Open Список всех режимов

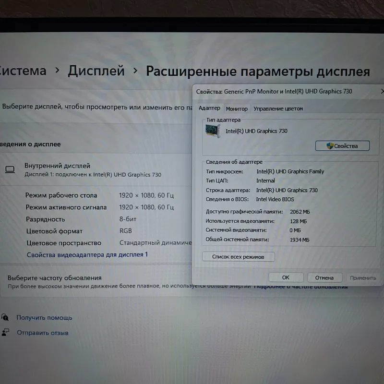[x=238, y=257]
